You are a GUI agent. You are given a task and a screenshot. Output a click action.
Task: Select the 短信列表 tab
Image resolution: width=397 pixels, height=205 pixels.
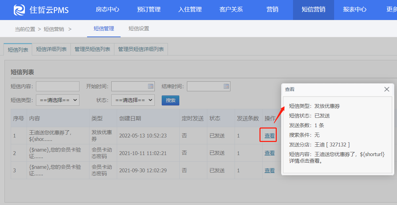tap(18, 50)
